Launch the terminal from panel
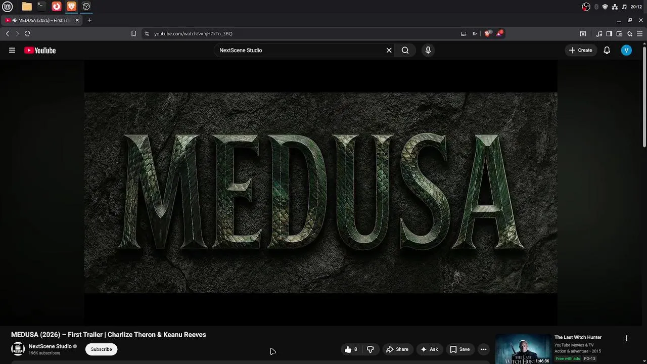This screenshot has width=647, height=364. [x=41, y=7]
